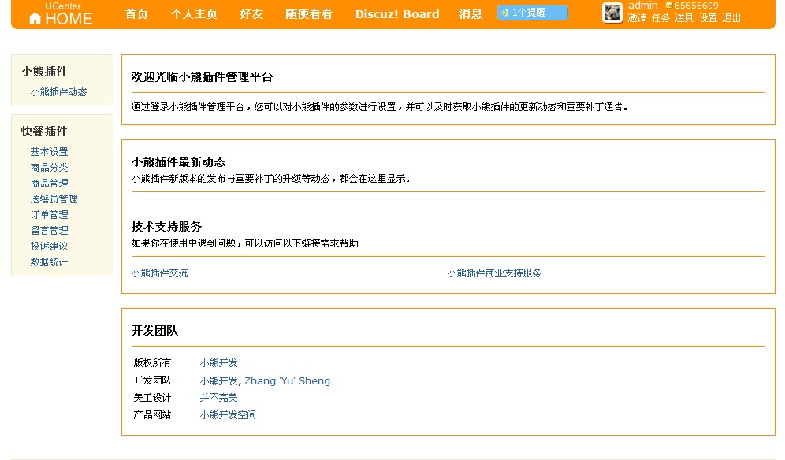Open the 小熊开发空间 website link
Image resolution: width=785 pixels, height=460 pixels.
[x=228, y=415]
